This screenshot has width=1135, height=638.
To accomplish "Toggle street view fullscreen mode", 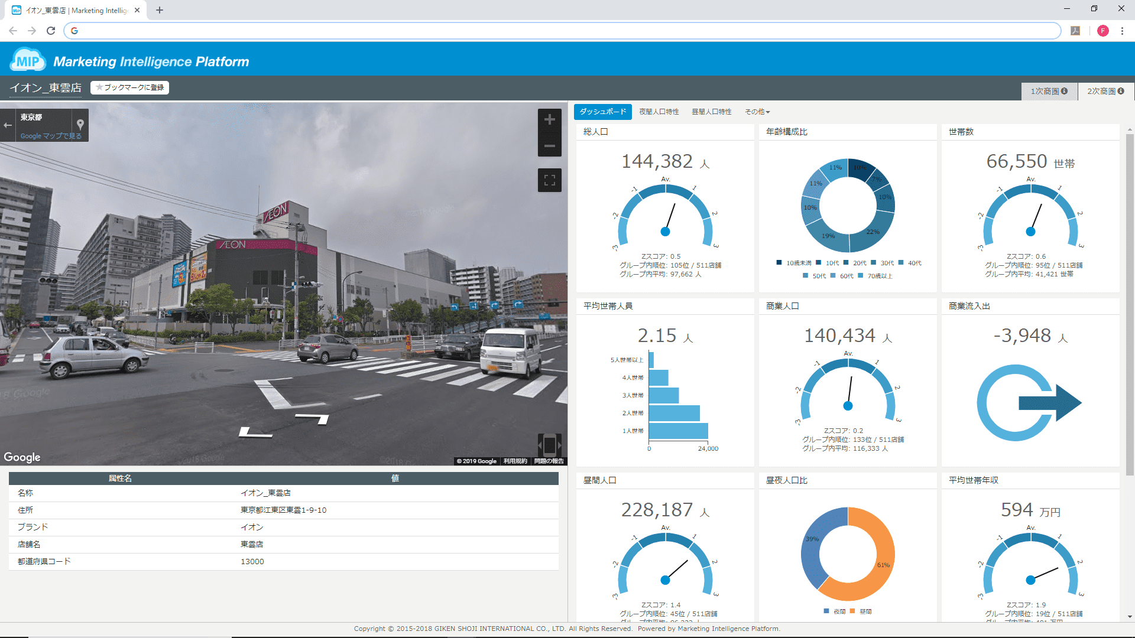I will click(x=549, y=180).
